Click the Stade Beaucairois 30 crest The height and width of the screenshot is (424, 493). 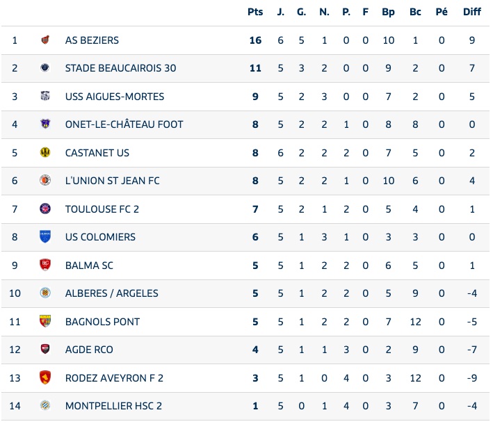click(x=45, y=68)
